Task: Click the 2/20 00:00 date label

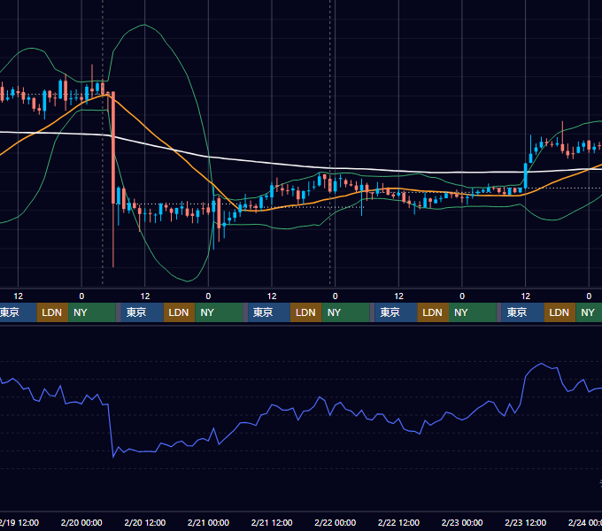Action: tap(81, 522)
